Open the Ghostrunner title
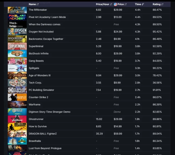The image size is (175, 155). click(x=36, y=119)
